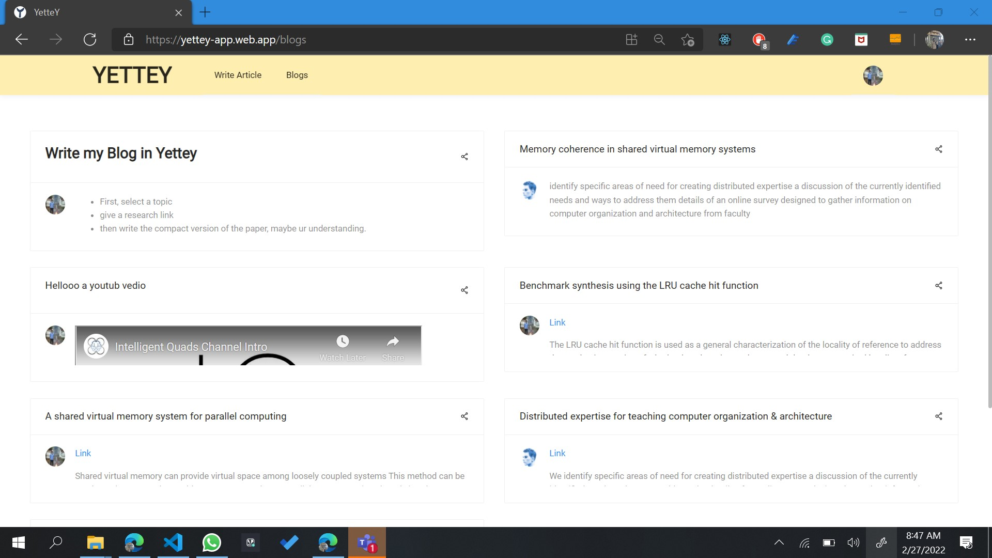This screenshot has height=558, width=992.
Task: Click Watch Later on the YouTube video
Action: pyautogui.click(x=343, y=347)
